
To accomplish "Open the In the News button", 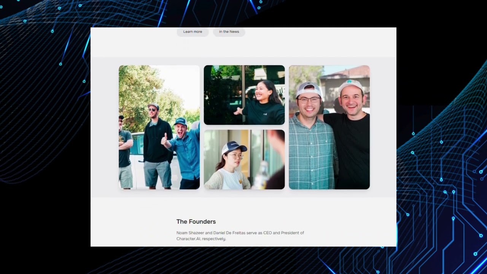I will 229,32.
